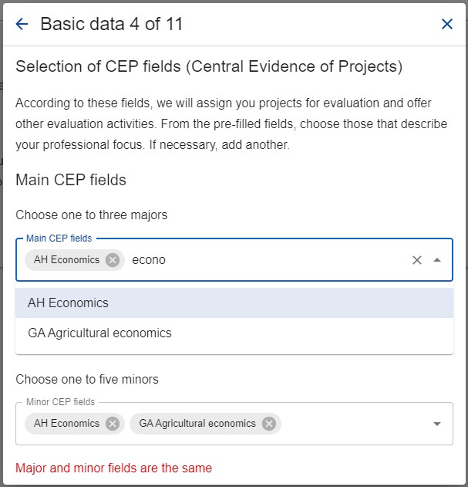Click GA Agricultural economics chip in minors
The width and height of the screenshot is (468, 487).
197,424
